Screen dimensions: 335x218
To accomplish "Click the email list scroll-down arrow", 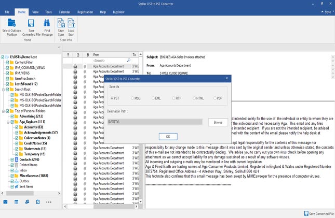I will 141,201.
